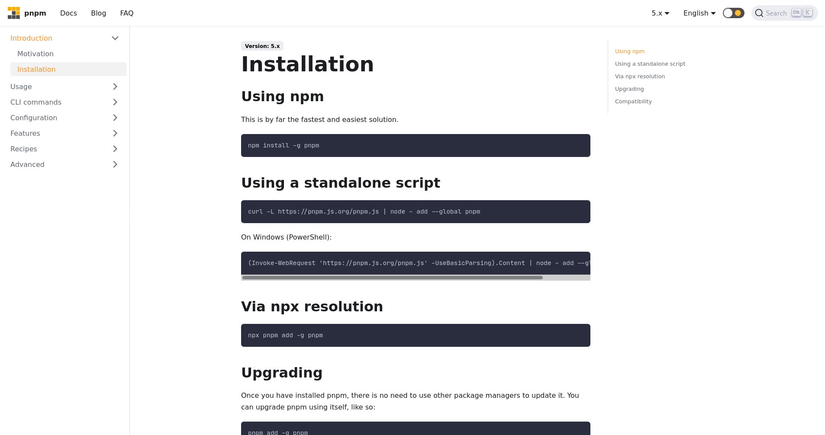Click the 'Using npm' section heading
The height and width of the screenshot is (435, 825).
pos(282,96)
